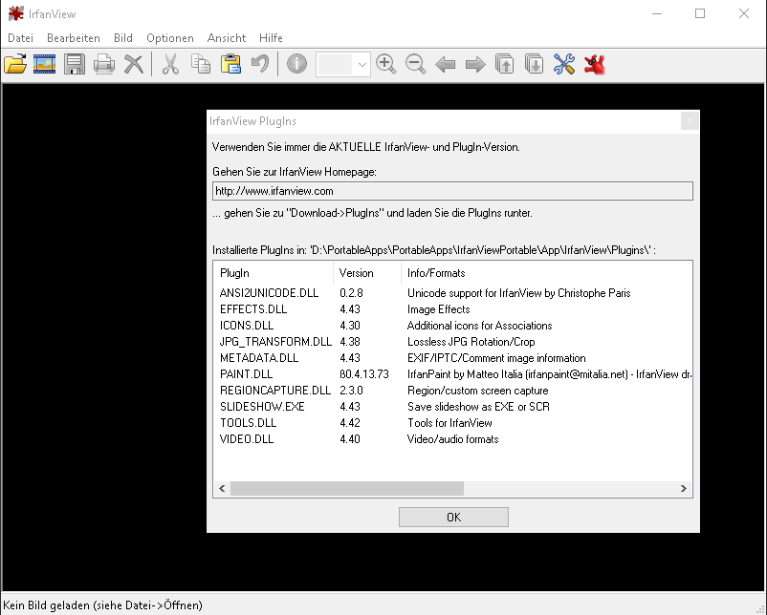
Task: Click the horizontal scrollbar thumb in plugin list
Action: click(347, 489)
